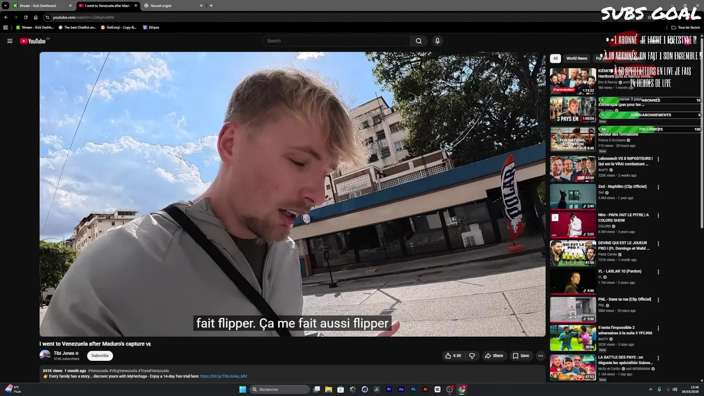This screenshot has width=704, height=396.
Task: Select the World News filter chip
Action: click(577, 58)
